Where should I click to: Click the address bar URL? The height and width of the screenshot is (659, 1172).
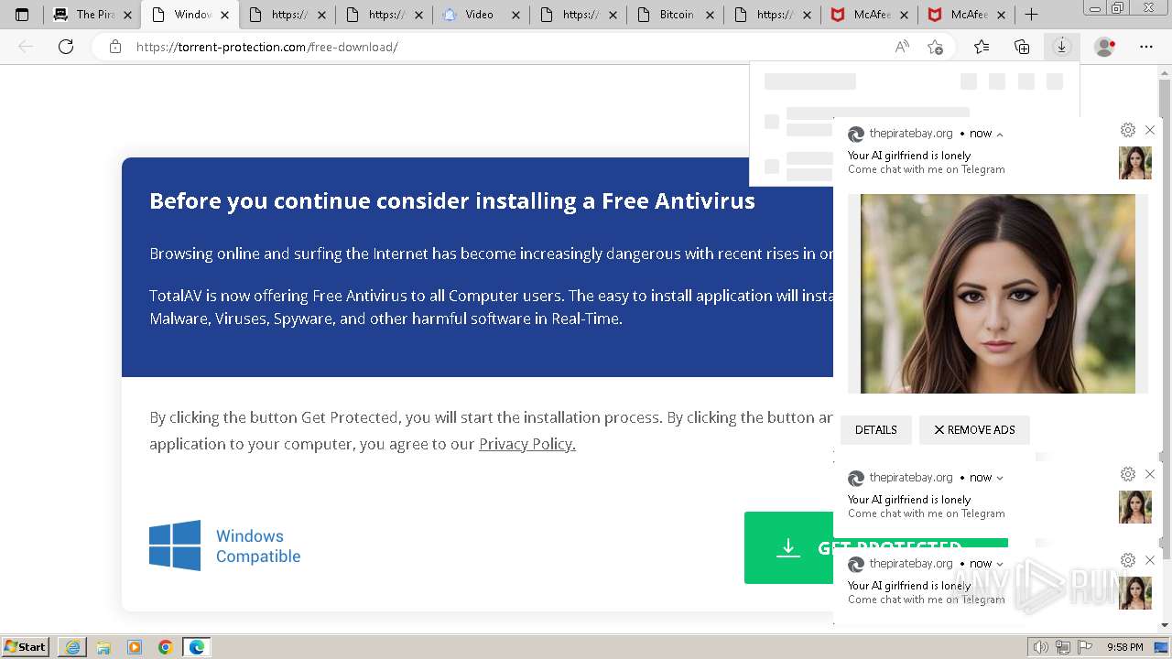click(266, 47)
